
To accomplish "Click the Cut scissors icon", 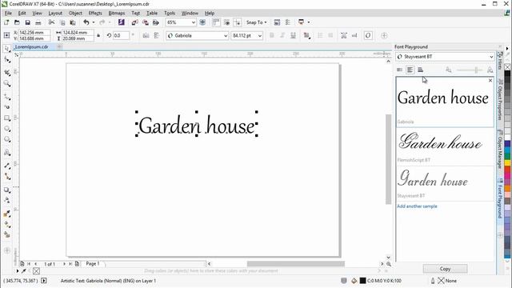I will coord(51,22).
